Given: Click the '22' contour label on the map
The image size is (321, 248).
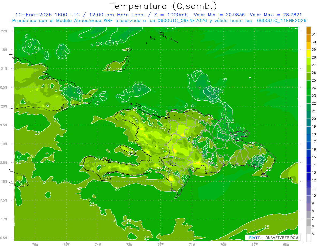Looking at the screenshot, I should pos(211,100).
